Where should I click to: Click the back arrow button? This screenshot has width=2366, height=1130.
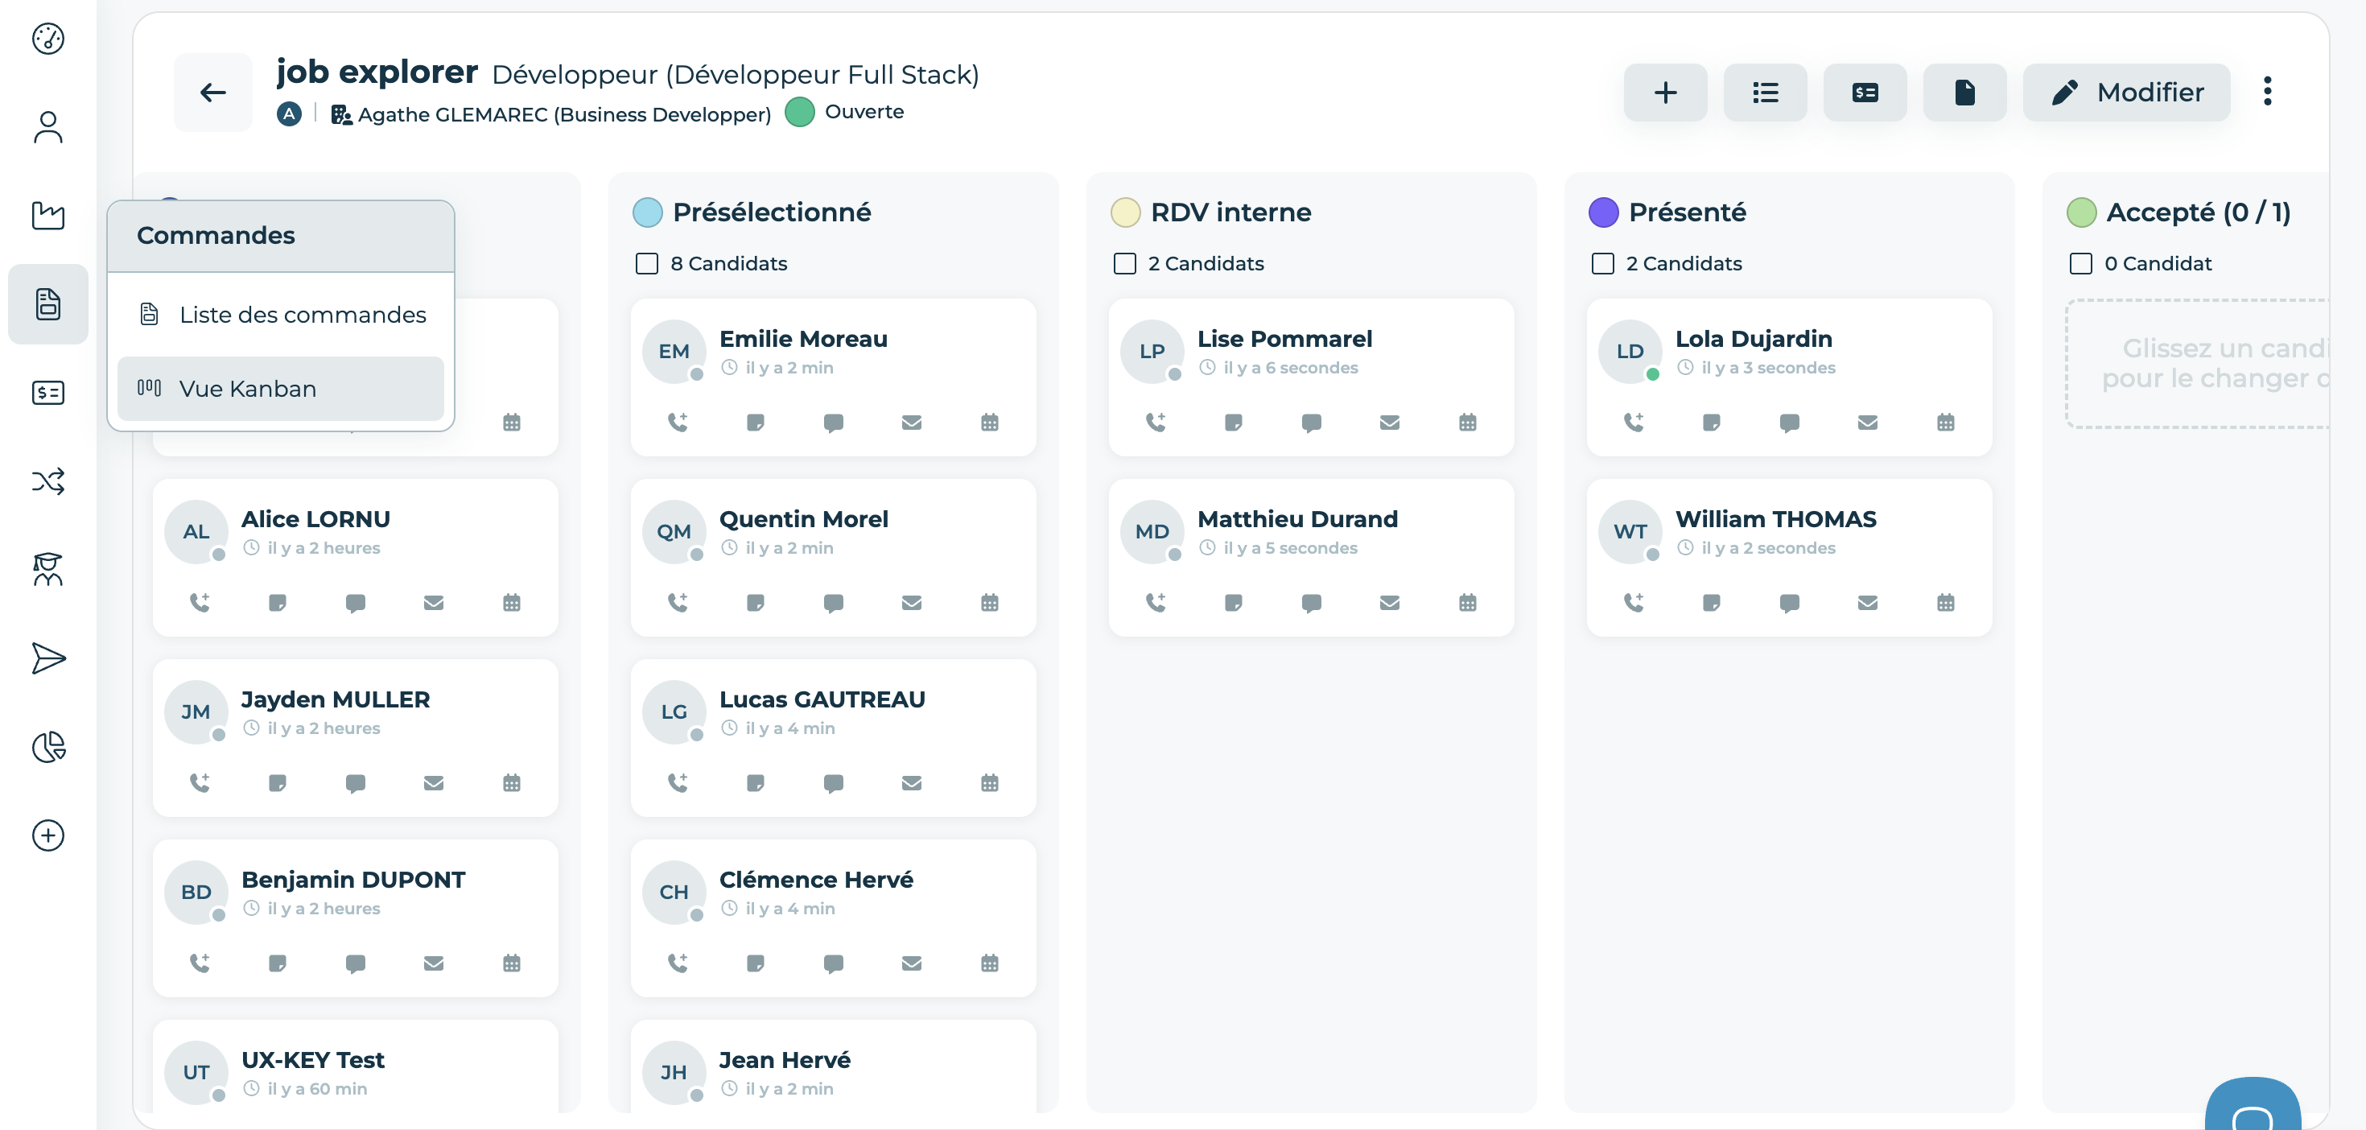coord(212,92)
